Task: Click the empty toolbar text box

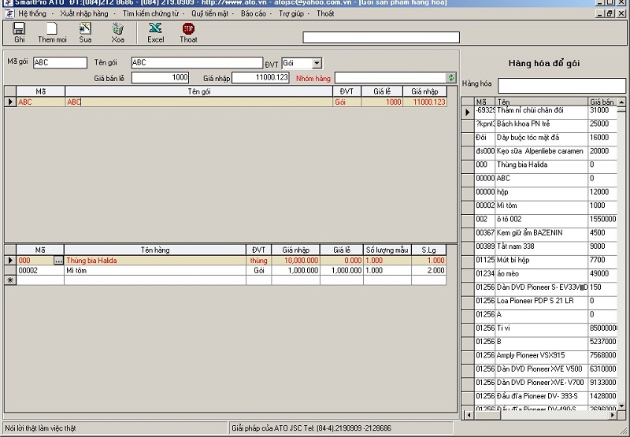Action: tap(381, 37)
